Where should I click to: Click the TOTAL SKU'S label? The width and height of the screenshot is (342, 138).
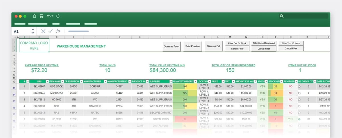[107, 65]
